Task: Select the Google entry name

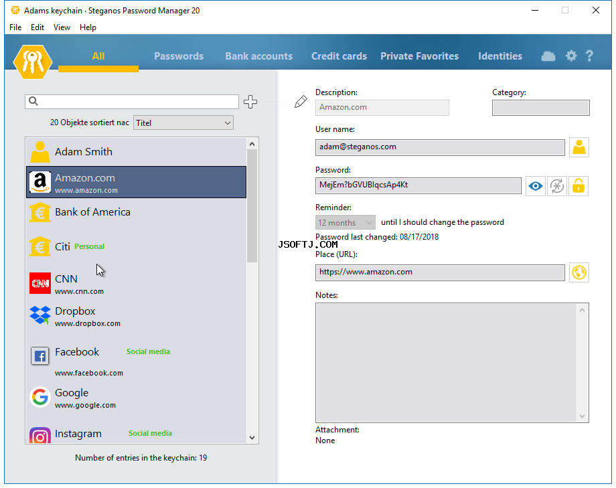Action: 72,393
